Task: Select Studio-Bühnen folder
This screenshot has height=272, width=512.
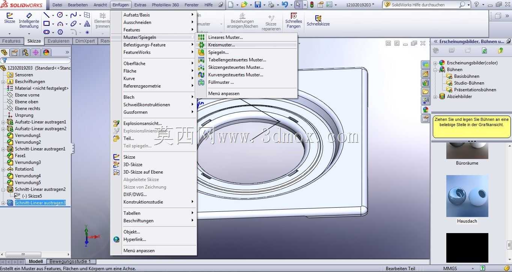Action: pyautogui.click(x=469, y=83)
